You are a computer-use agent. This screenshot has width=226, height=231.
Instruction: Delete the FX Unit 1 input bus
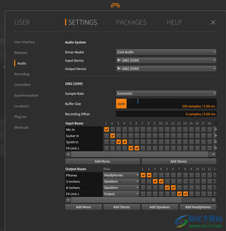tap(215, 148)
